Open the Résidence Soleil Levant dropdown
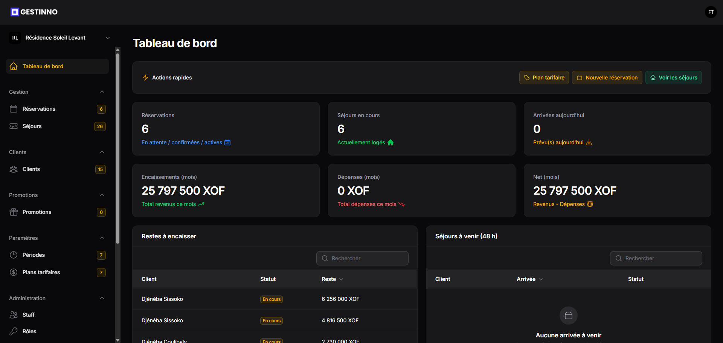Image resolution: width=723 pixels, height=343 pixels. (x=60, y=38)
